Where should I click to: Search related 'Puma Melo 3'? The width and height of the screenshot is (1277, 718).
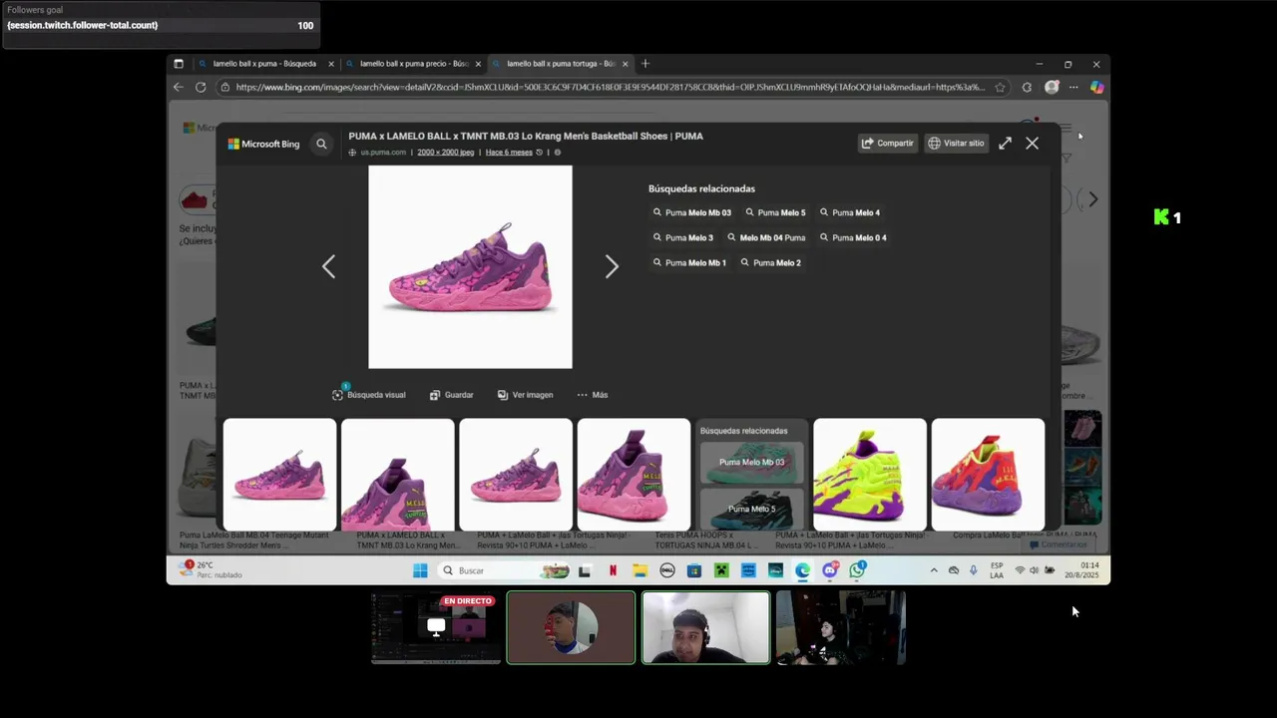(682, 237)
